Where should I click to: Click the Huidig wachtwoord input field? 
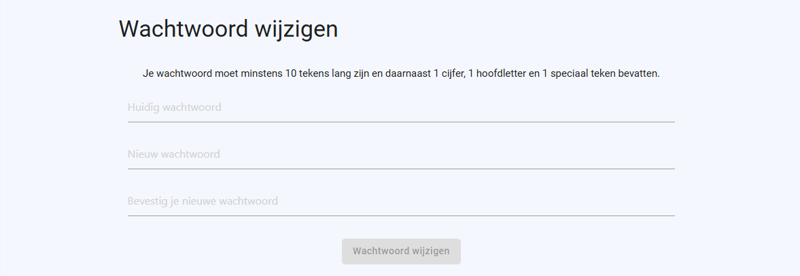pyautogui.click(x=401, y=107)
